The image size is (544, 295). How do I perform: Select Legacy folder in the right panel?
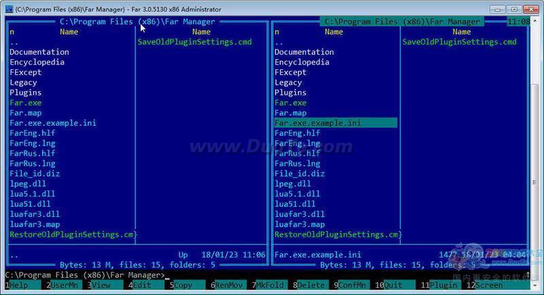[x=288, y=82]
